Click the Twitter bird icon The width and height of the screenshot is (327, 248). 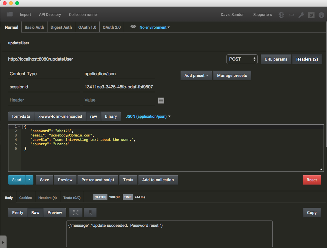[311, 15]
